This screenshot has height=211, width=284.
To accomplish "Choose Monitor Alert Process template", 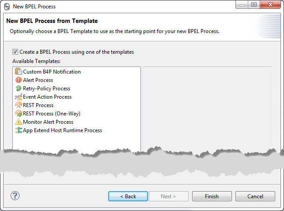I will point(48,122).
